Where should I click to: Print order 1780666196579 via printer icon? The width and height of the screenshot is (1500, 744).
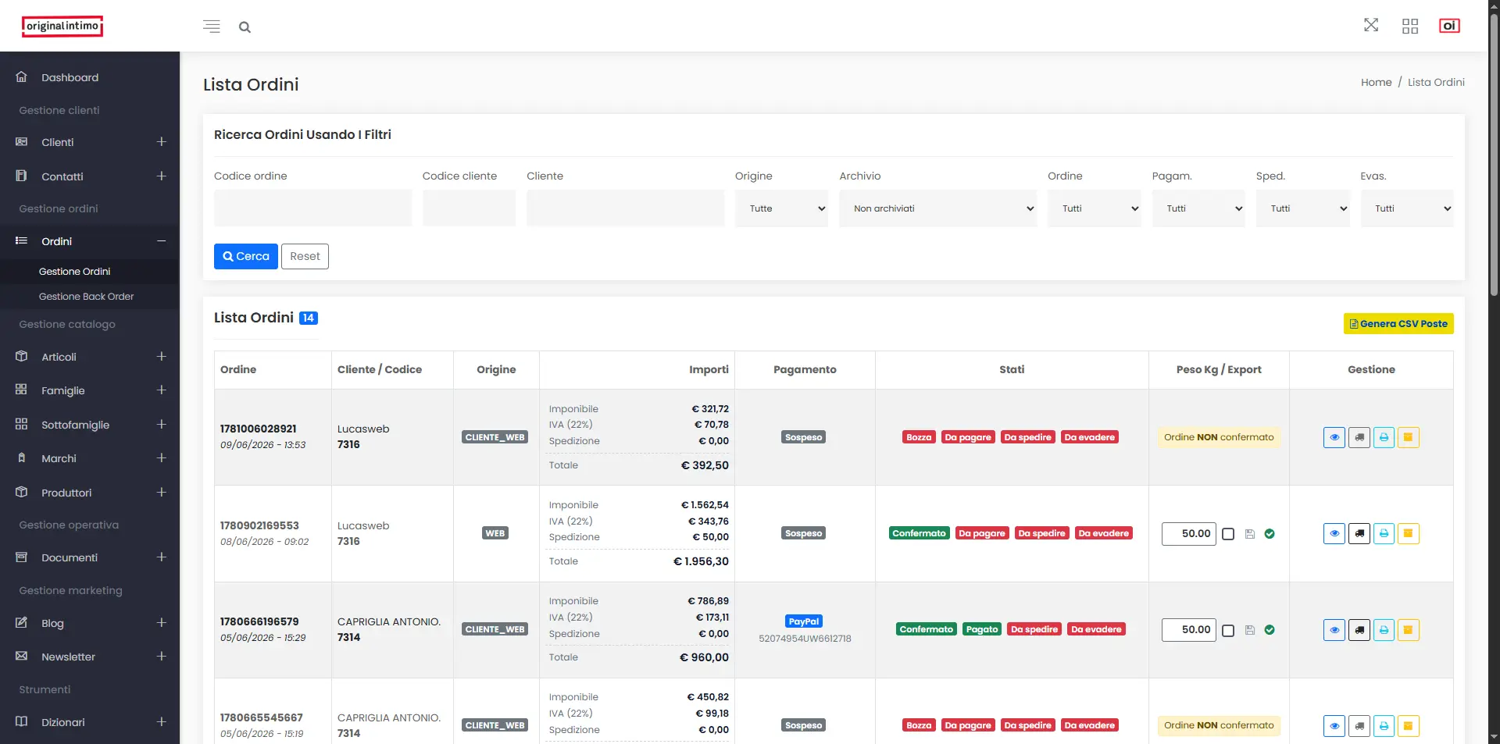[1384, 630]
